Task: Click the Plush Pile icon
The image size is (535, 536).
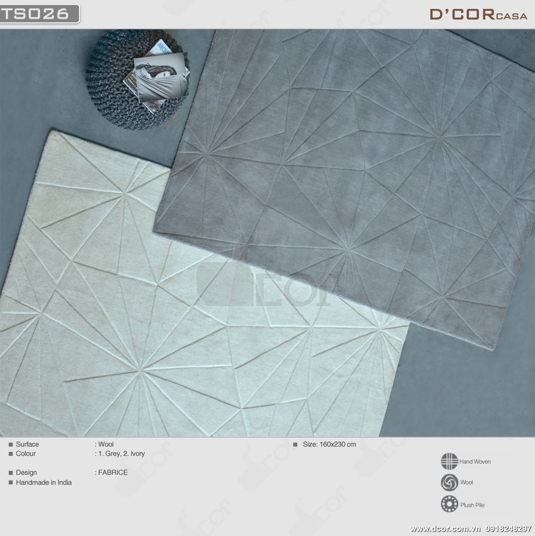Action: (449, 504)
